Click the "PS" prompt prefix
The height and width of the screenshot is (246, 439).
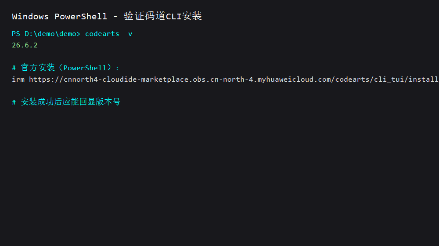(16, 34)
